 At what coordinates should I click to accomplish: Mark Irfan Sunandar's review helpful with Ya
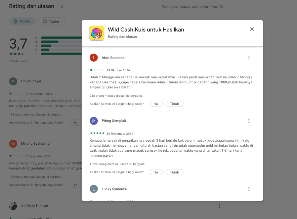tap(156, 104)
